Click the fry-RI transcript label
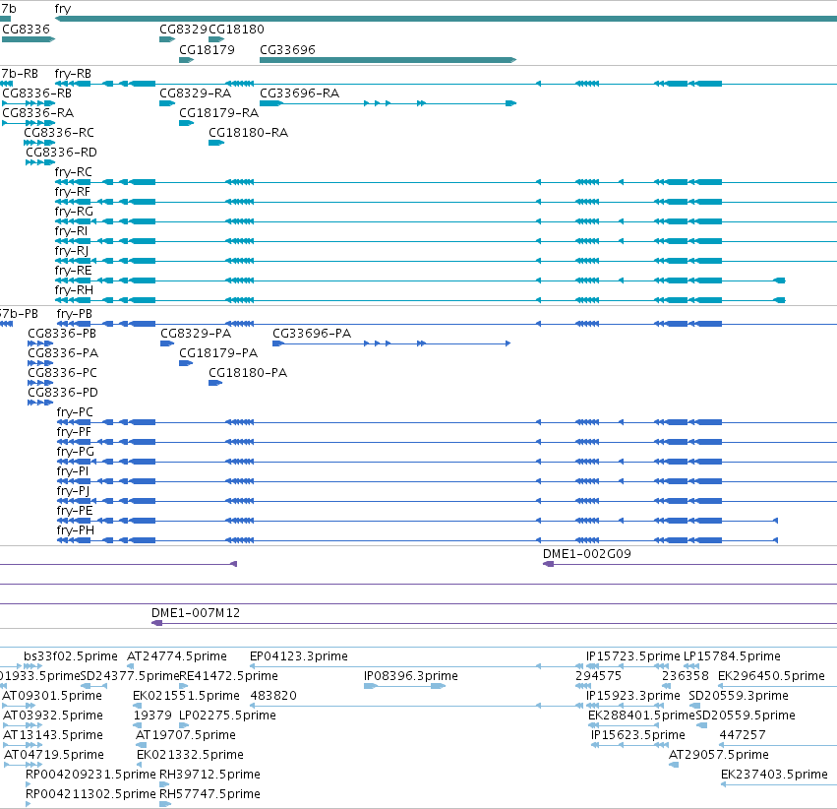The image size is (837, 809). 71,231
